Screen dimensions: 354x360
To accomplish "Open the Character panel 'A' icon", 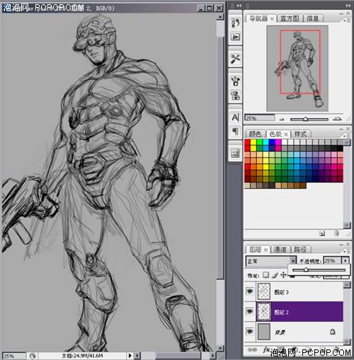I will point(235,117).
